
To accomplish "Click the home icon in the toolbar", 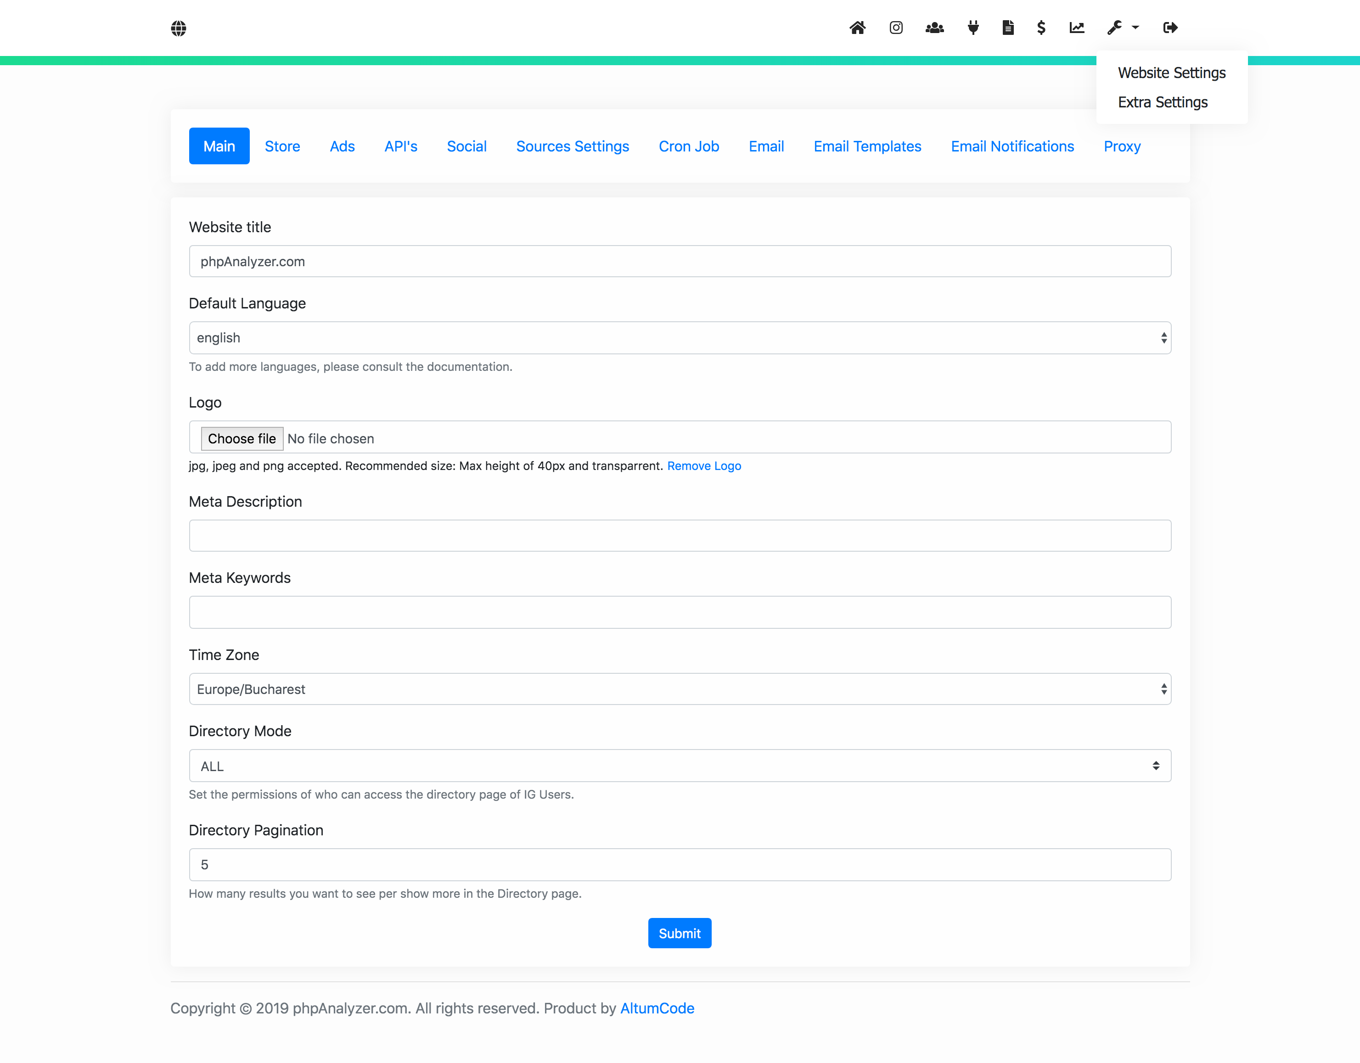I will pos(858,28).
